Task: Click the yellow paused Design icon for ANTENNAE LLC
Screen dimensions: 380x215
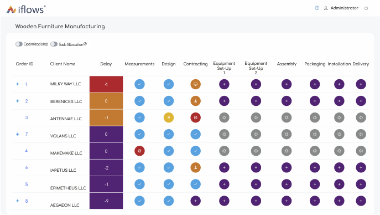Action: coord(169,117)
